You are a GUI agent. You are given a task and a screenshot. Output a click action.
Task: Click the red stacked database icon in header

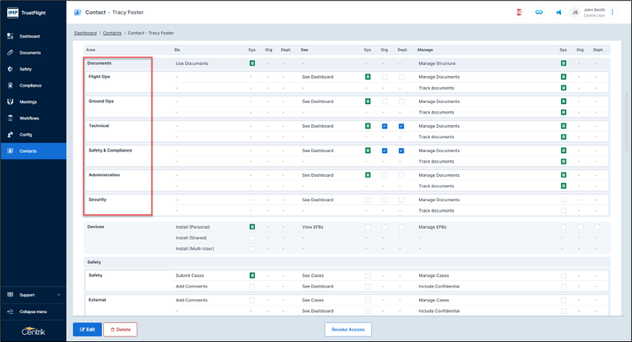(519, 13)
